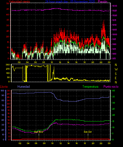Click the 28 rain axis value
This screenshot has width=123, height=147.
(8, 94)
